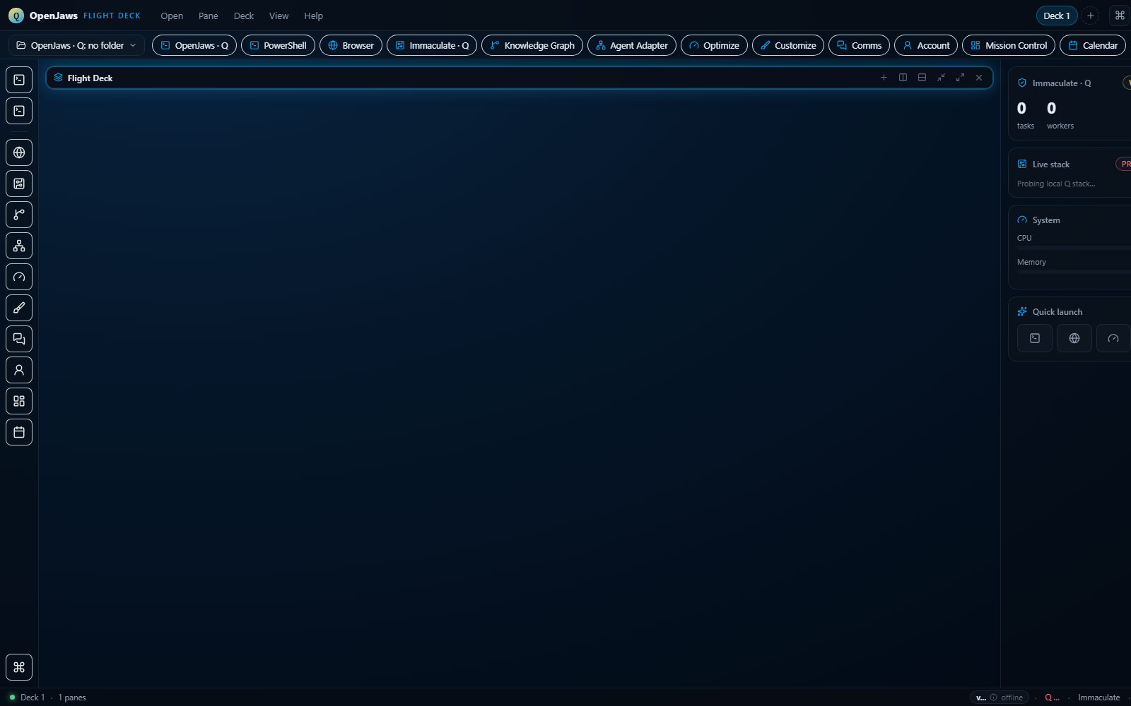
Task: Open the Help menu
Action: (x=314, y=16)
